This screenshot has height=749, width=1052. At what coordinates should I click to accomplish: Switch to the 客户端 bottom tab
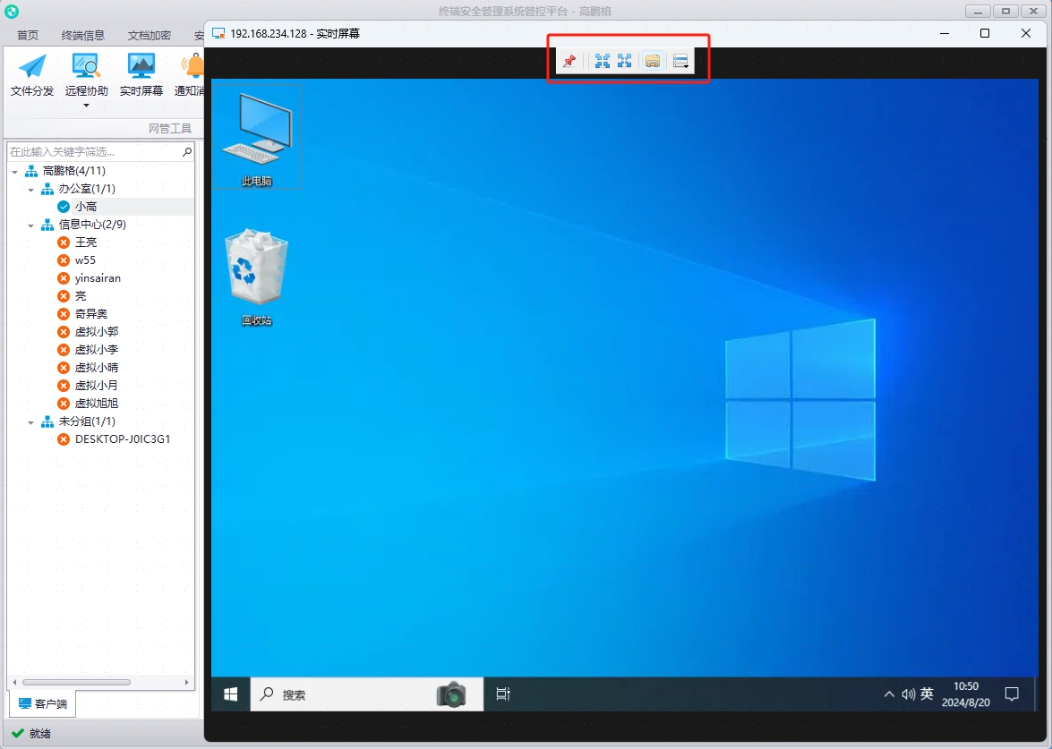43,703
